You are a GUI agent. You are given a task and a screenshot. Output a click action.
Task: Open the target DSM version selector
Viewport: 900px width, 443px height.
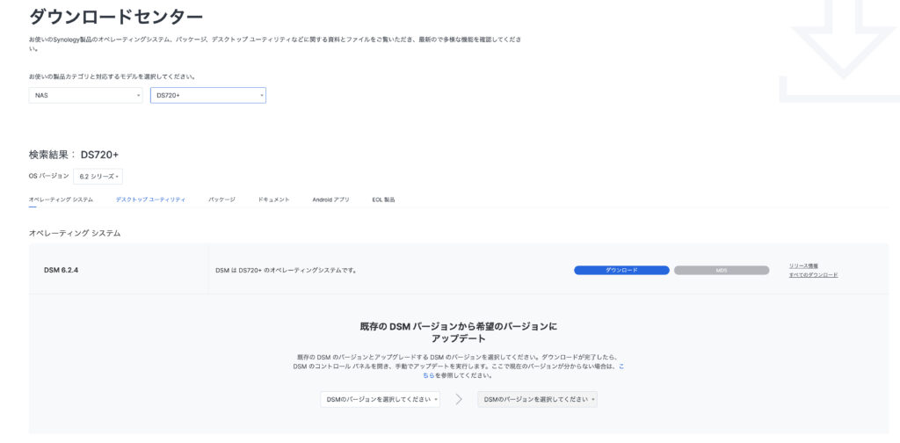coord(537,399)
